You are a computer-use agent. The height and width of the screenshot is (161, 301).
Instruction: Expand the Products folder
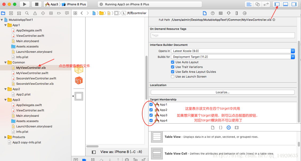(6, 137)
